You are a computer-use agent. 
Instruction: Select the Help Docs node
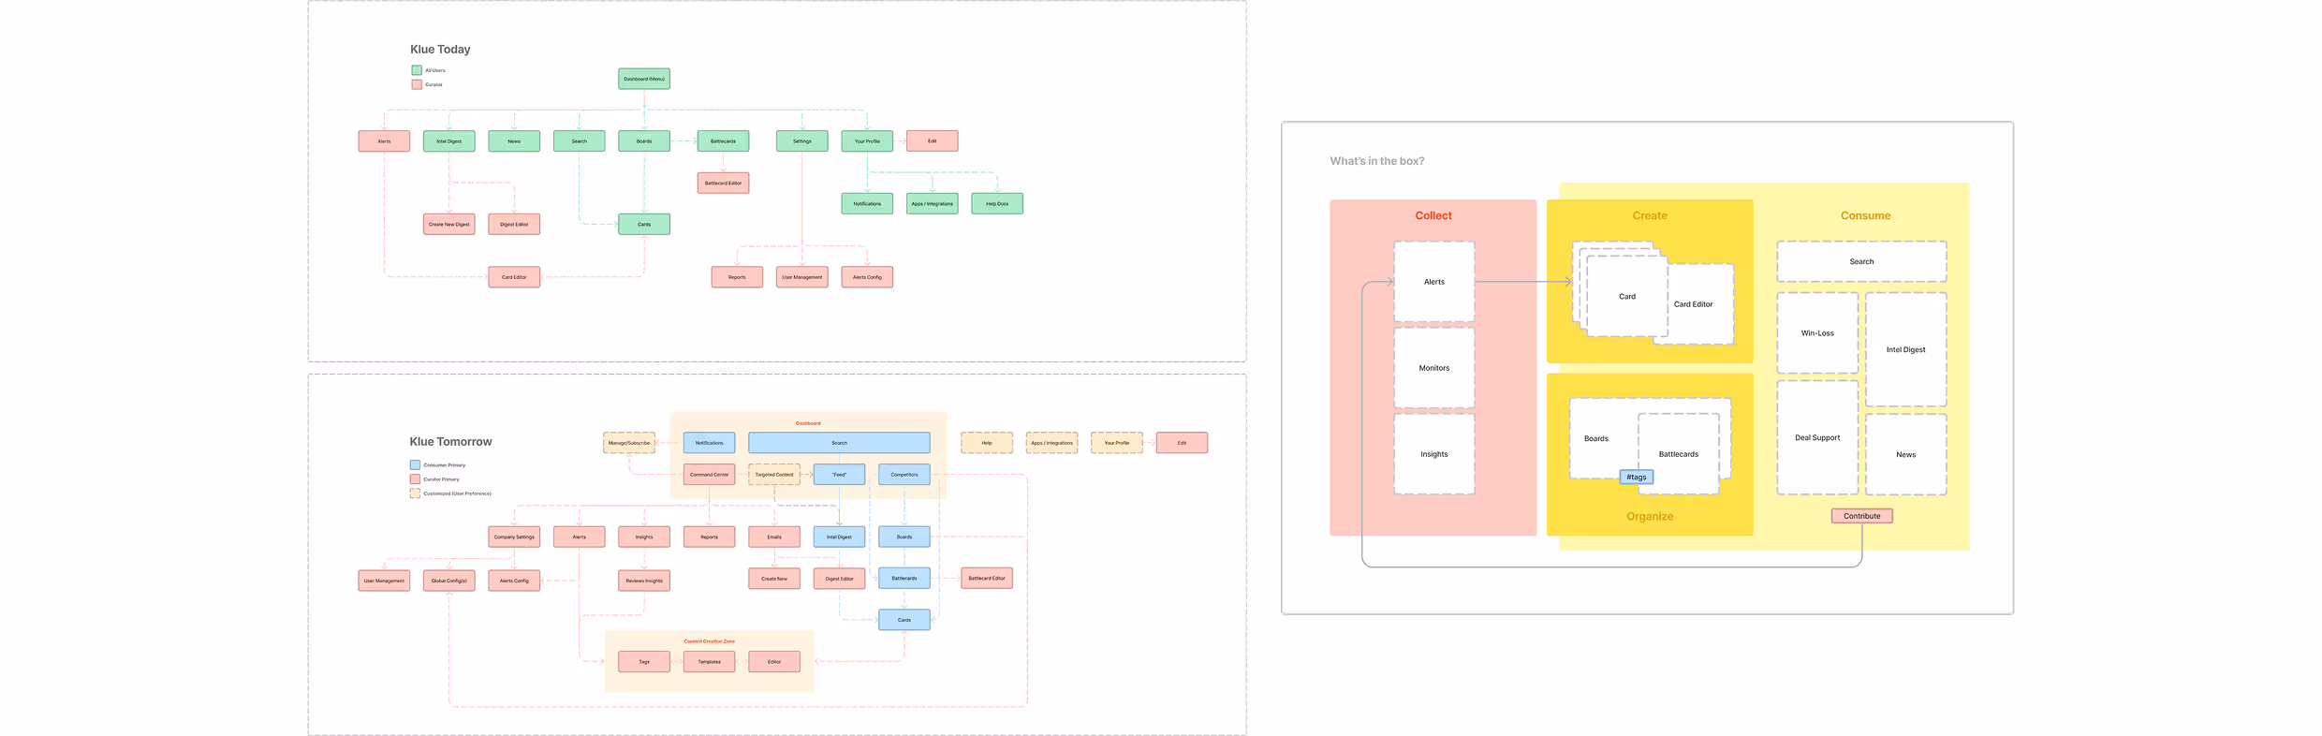tap(997, 203)
